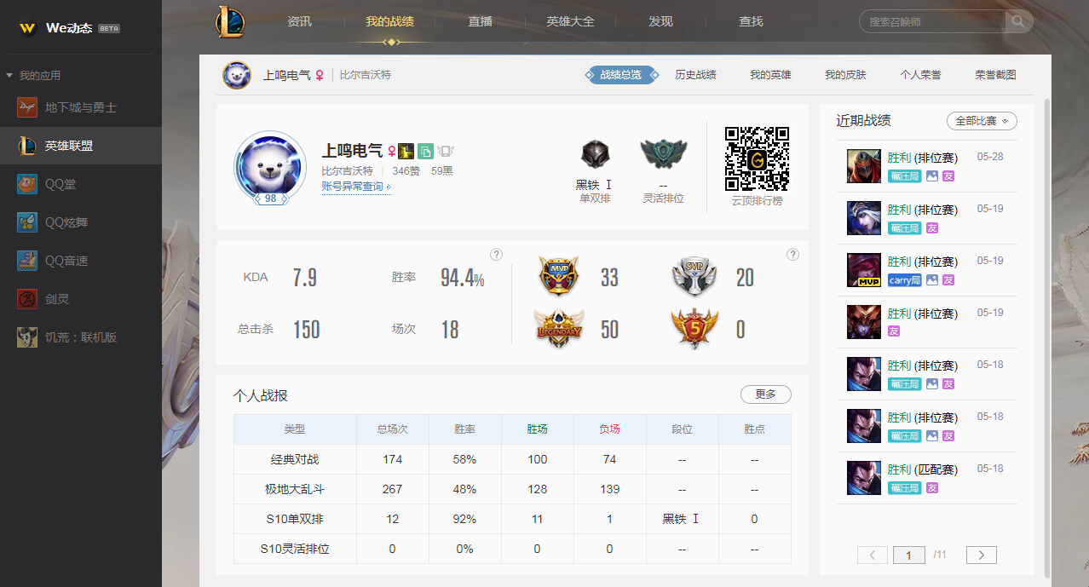Screen dimensions: 1089x587
Task: Click the carry局 tag
Action: click(x=904, y=280)
